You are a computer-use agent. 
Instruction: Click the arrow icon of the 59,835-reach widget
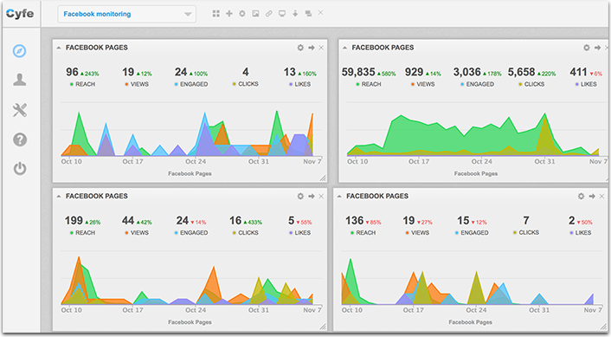pos(597,48)
